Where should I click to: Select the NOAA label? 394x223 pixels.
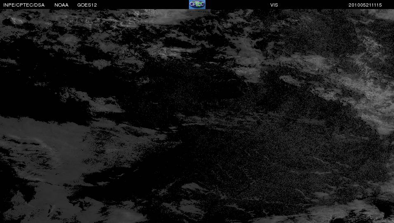coord(61,5)
